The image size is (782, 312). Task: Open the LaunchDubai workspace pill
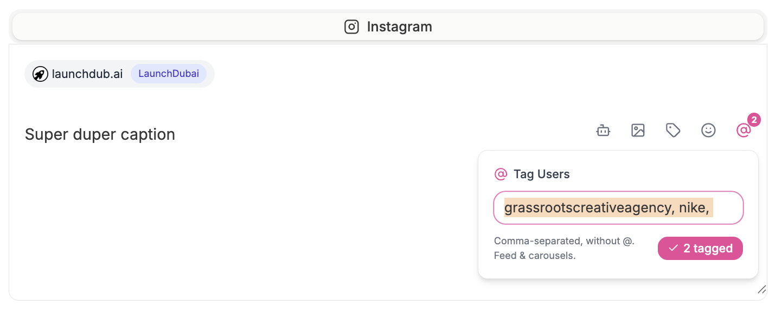[x=168, y=74]
